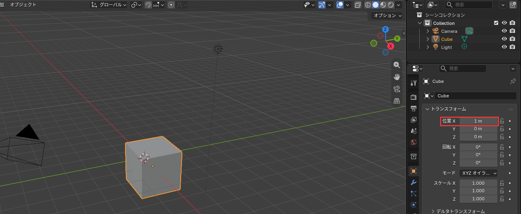Open the Collection properties tab

(414, 156)
